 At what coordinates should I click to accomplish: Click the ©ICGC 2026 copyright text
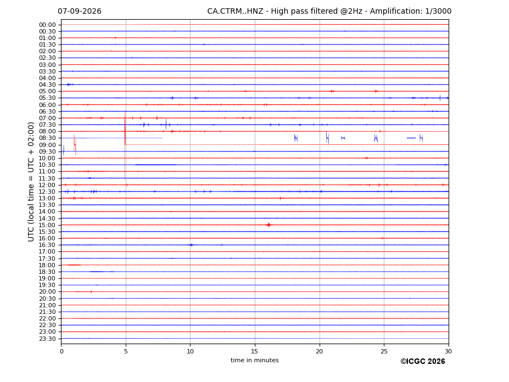pos(423,362)
